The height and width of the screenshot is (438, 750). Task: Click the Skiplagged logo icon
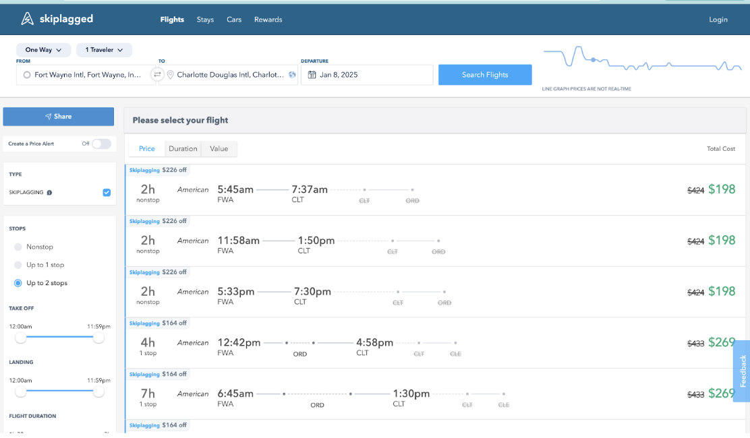tap(27, 19)
